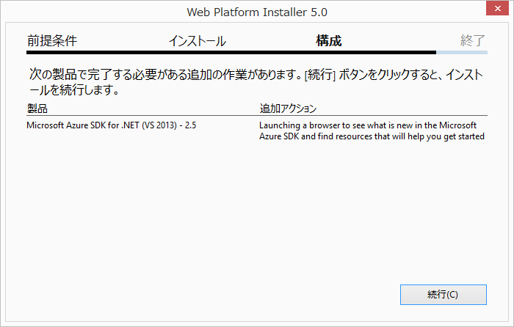Screen dimensions: 514x327
Task: Click the installer progress bar
Action: click(257, 52)
